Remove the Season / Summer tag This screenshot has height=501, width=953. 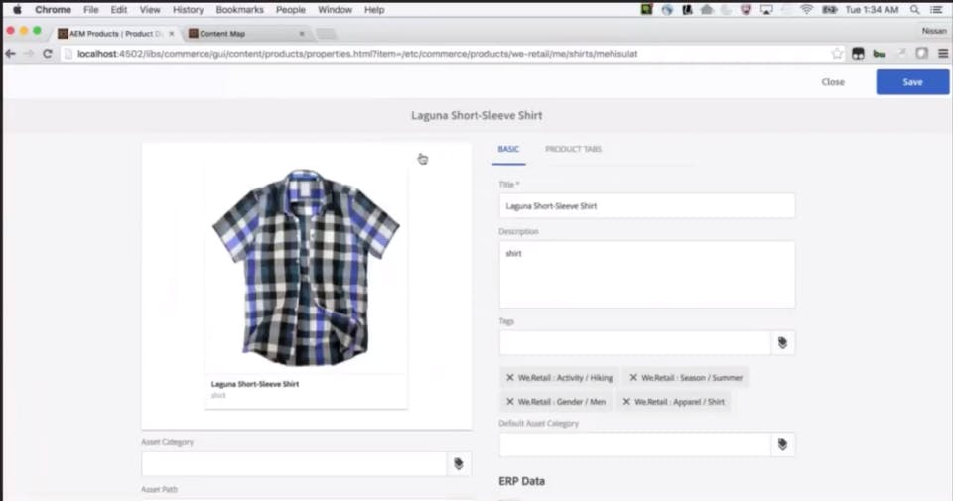633,378
